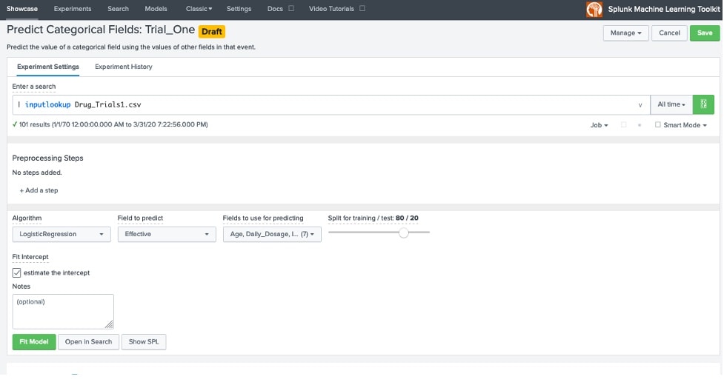Click the Show SPL button
This screenshot has height=388, width=724.
click(x=144, y=342)
